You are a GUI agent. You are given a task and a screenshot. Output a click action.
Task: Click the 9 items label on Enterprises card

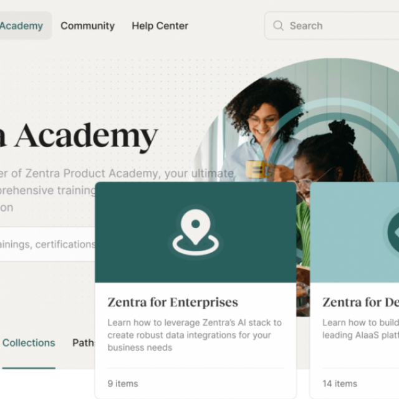123,383
